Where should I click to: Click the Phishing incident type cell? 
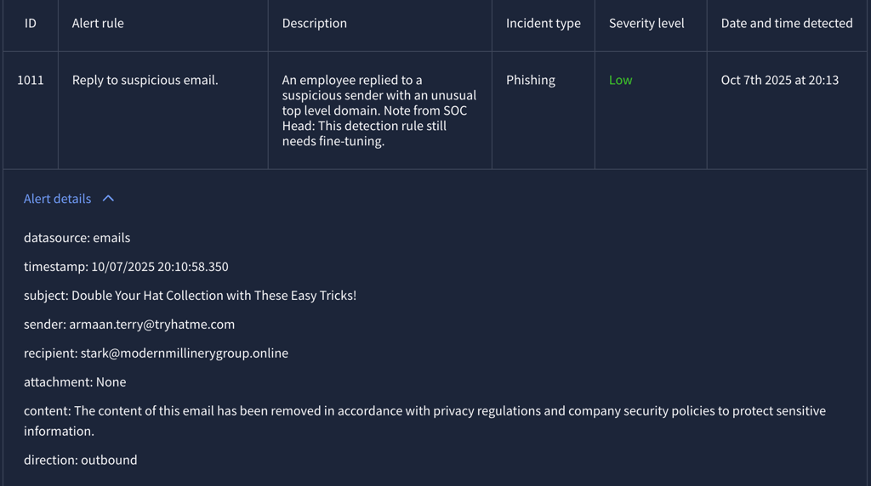click(530, 80)
